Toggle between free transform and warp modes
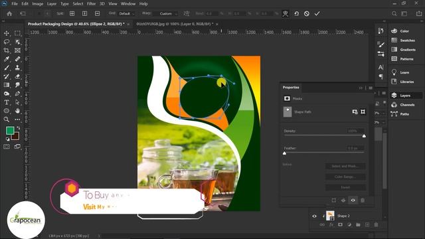 pyautogui.click(x=285, y=13)
